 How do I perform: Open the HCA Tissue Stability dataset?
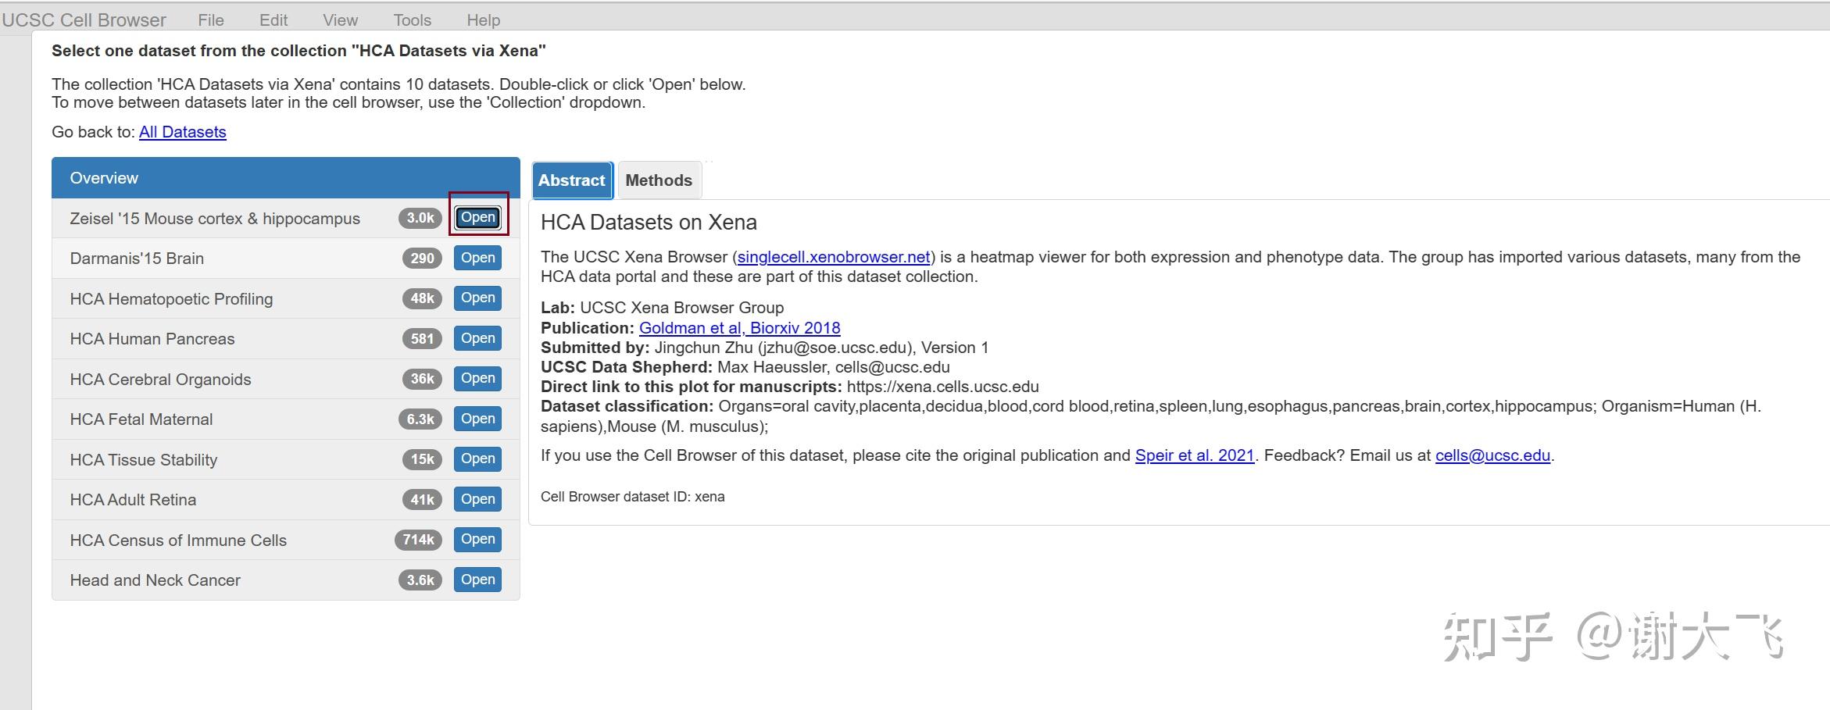(x=477, y=458)
